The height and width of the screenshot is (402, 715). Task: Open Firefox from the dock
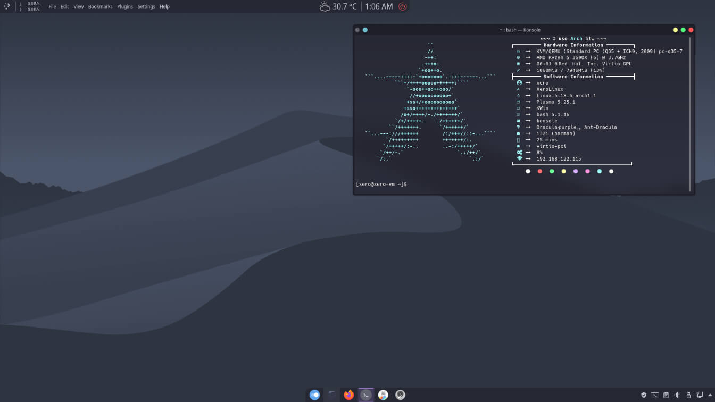pyautogui.click(x=348, y=395)
